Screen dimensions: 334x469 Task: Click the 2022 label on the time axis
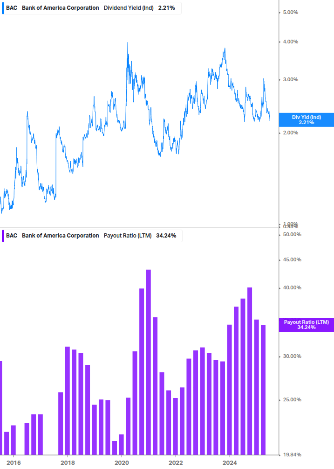176,463
